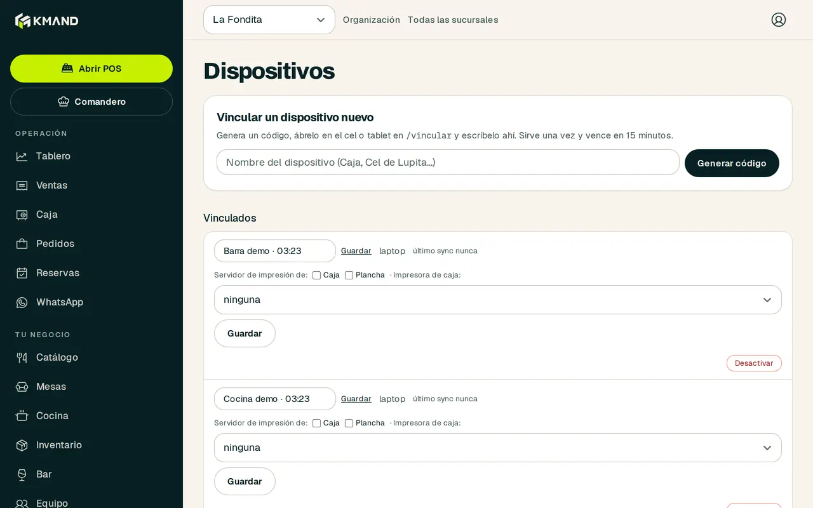Click the Ventas receipt icon
This screenshot has width=813, height=508.
22,185
